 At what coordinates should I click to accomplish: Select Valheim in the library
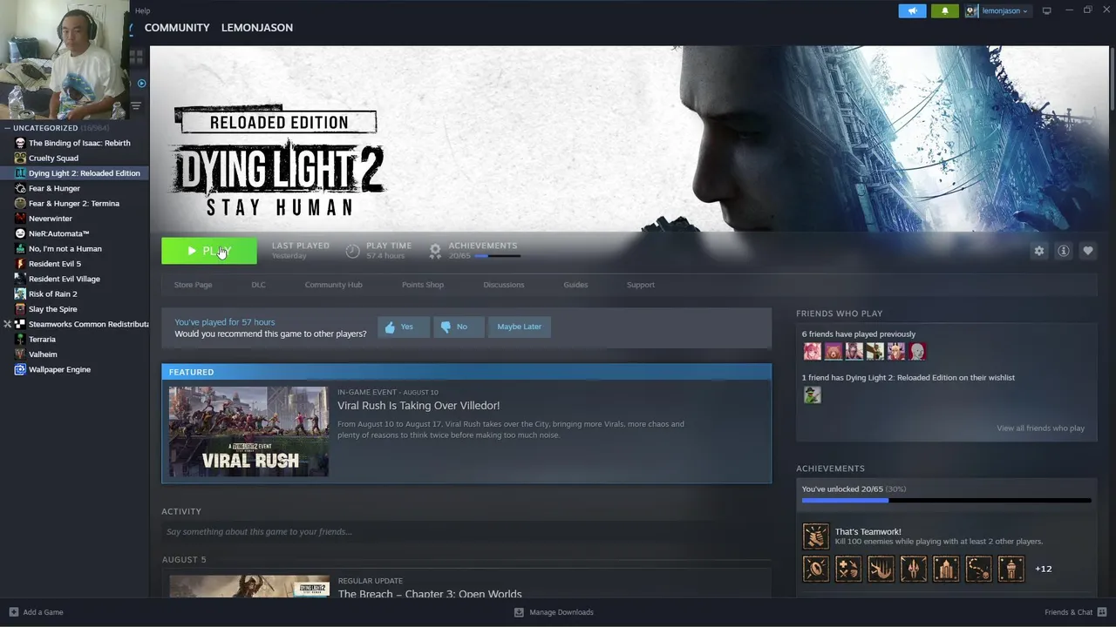point(43,354)
